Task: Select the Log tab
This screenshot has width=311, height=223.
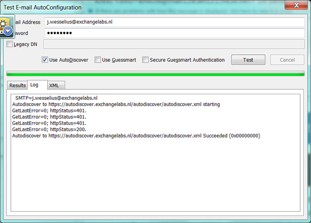Action: [x=34, y=85]
